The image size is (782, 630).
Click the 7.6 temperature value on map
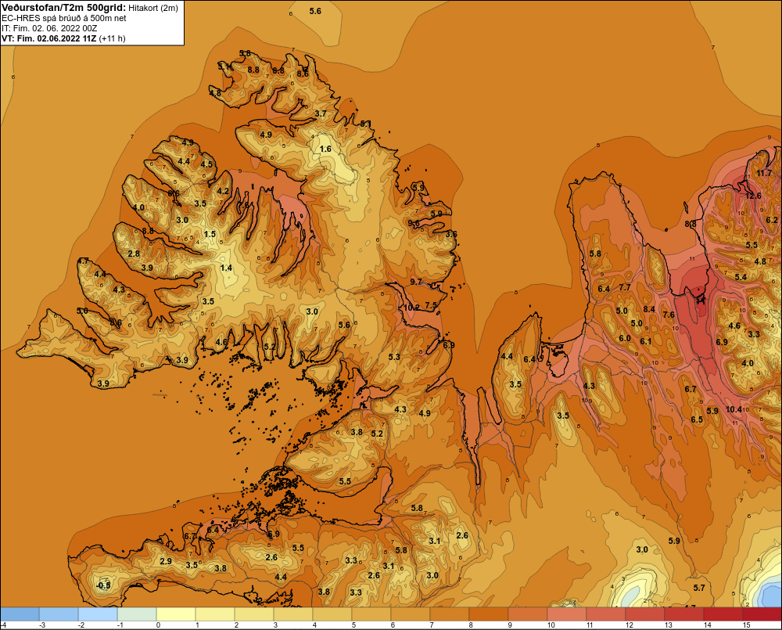[x=669, y=315]
